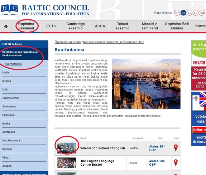This screenshot has height=175, width=206.
Task: Click Keeltekursused õpilastele ja täiskasvanutele breadcrumb
Action: coord(114,42)
